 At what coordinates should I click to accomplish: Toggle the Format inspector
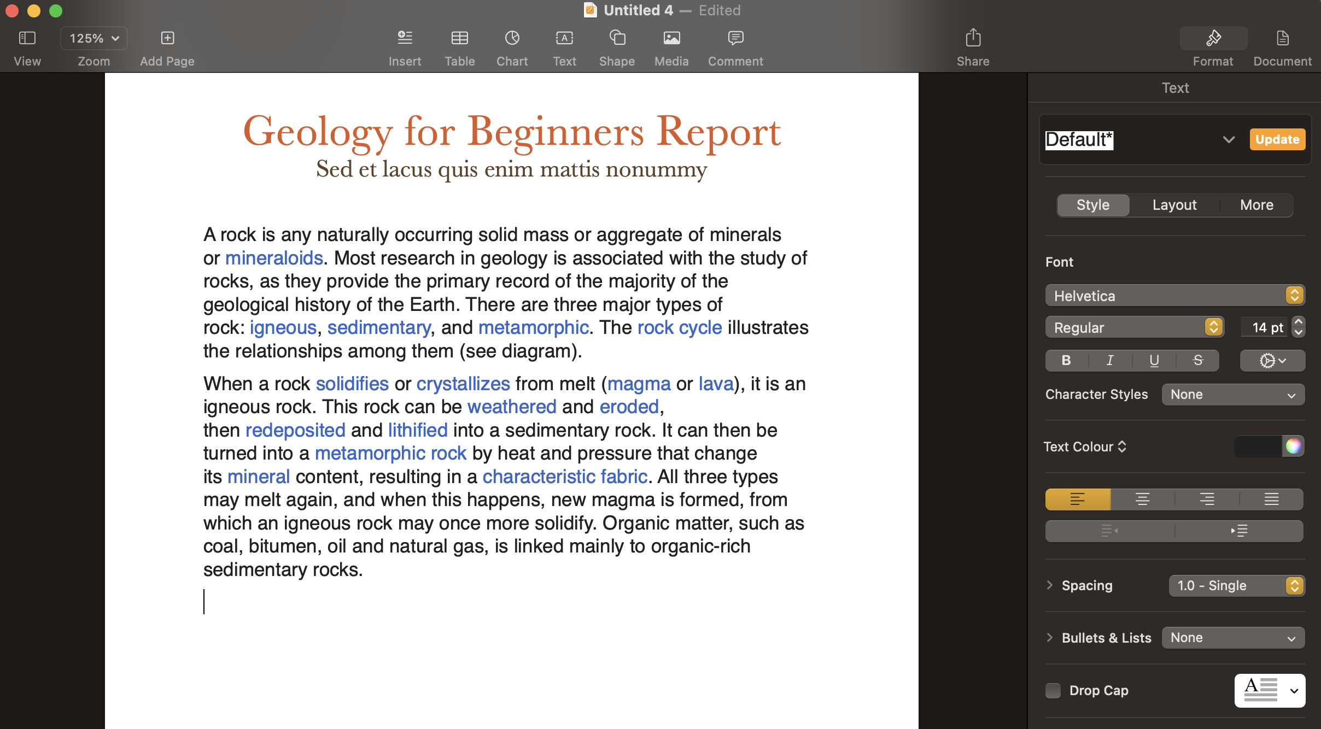(x=1213, y=38)
